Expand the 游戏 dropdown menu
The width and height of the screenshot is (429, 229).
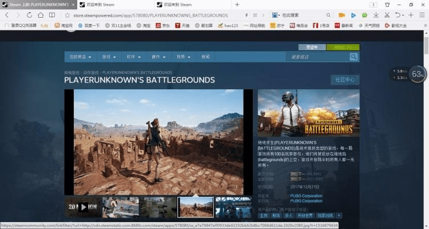pyautogui.click(x=109, y=57)
